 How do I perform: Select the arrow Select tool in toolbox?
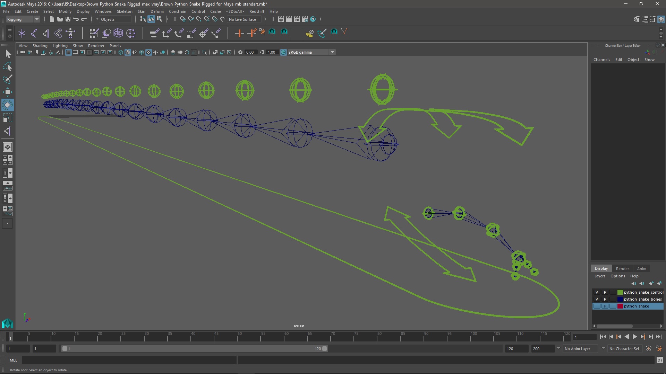point(8,54)
